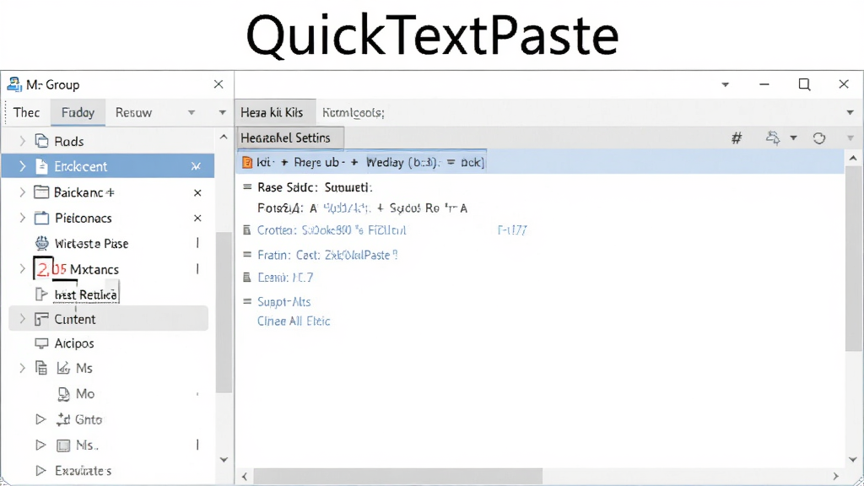Click right panel's vertical scrollbar thumb
The height and width of the screenshot is (486, 864).
(853, 259)
